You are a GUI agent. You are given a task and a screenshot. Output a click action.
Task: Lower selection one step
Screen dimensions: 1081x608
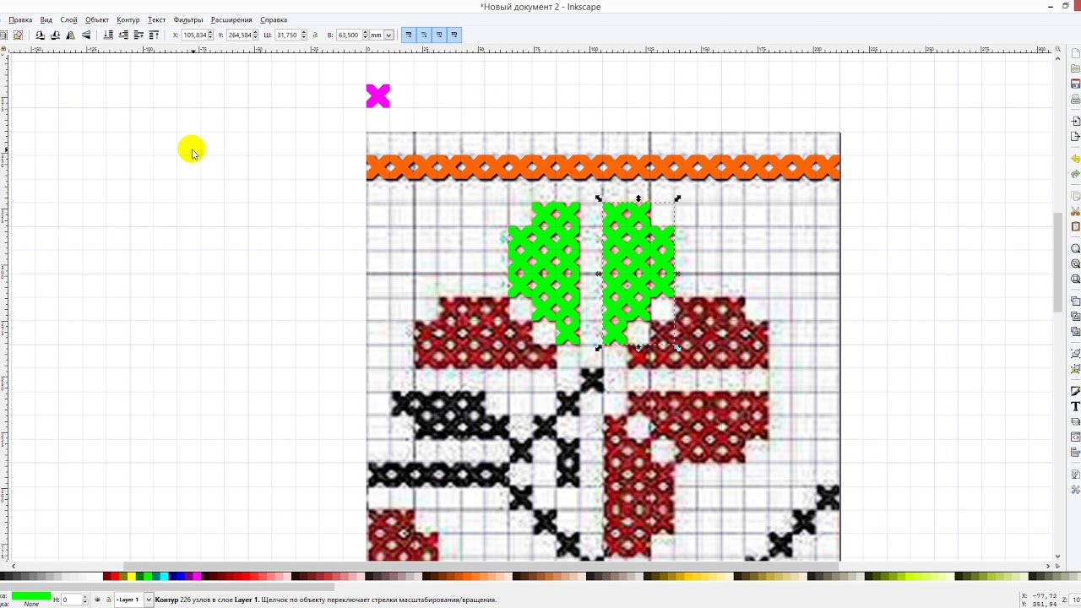pos(123,35)
